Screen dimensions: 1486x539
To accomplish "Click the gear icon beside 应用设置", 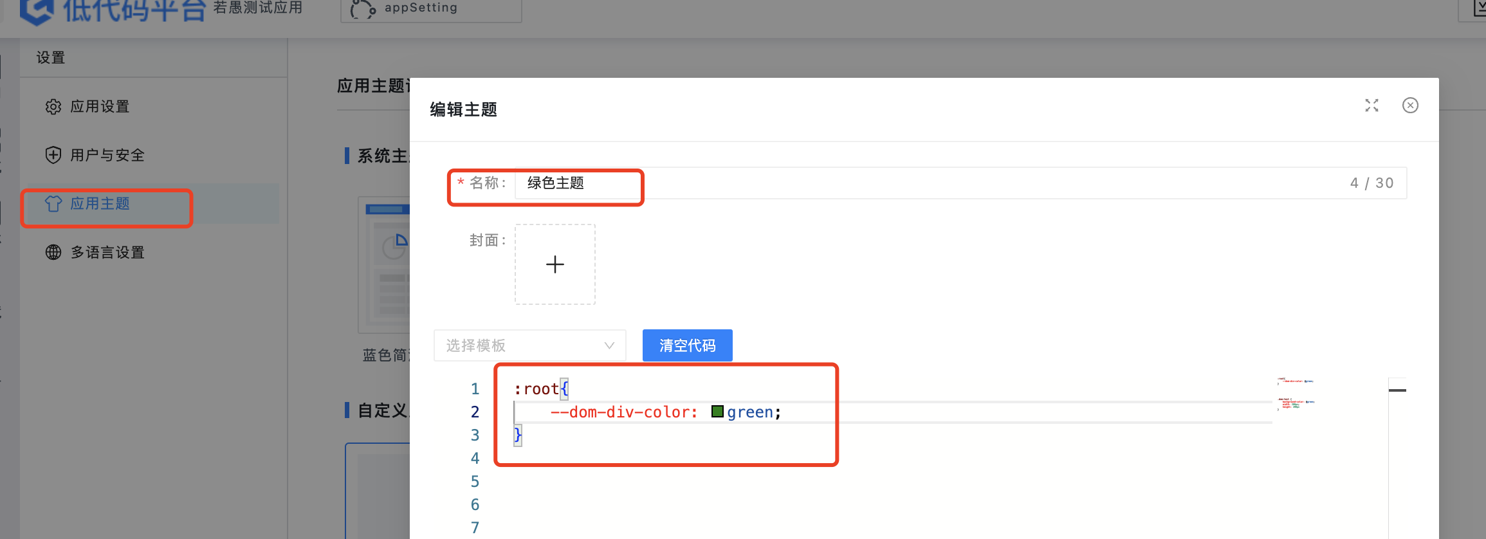I will pos(53,106).
